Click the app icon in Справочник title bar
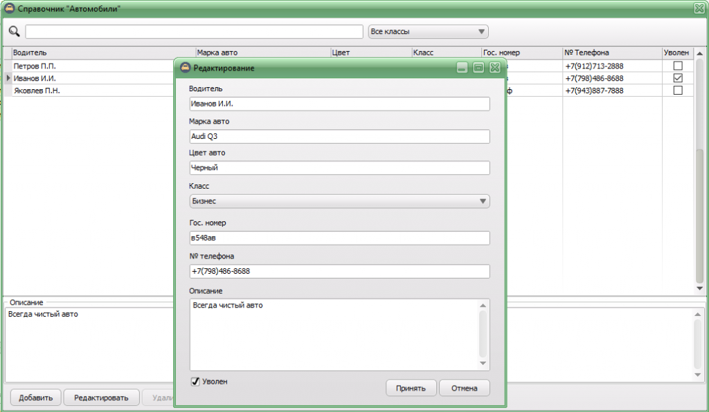Screen dimensions: 709x412 pyautogui.click(x=8, y=8)
